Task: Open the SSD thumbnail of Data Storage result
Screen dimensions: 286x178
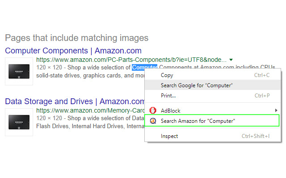Action: [x=20, y=122]
